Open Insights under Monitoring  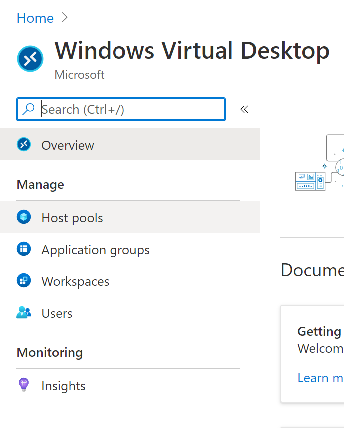130,385
